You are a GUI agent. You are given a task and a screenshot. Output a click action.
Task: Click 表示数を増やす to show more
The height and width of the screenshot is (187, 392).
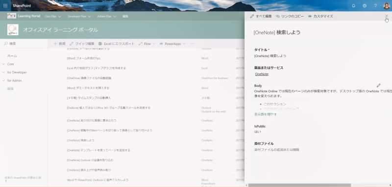point(266,114)
